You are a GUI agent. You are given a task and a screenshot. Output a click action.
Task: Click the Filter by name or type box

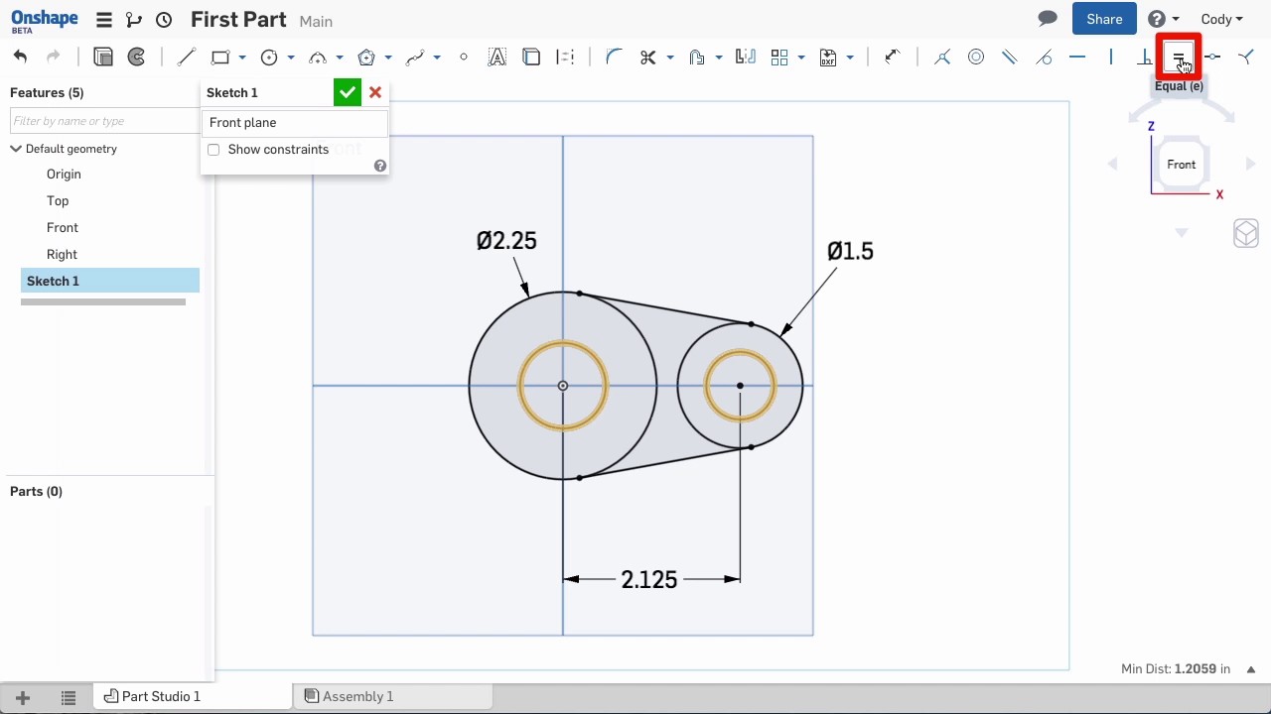tap(104, 121)
